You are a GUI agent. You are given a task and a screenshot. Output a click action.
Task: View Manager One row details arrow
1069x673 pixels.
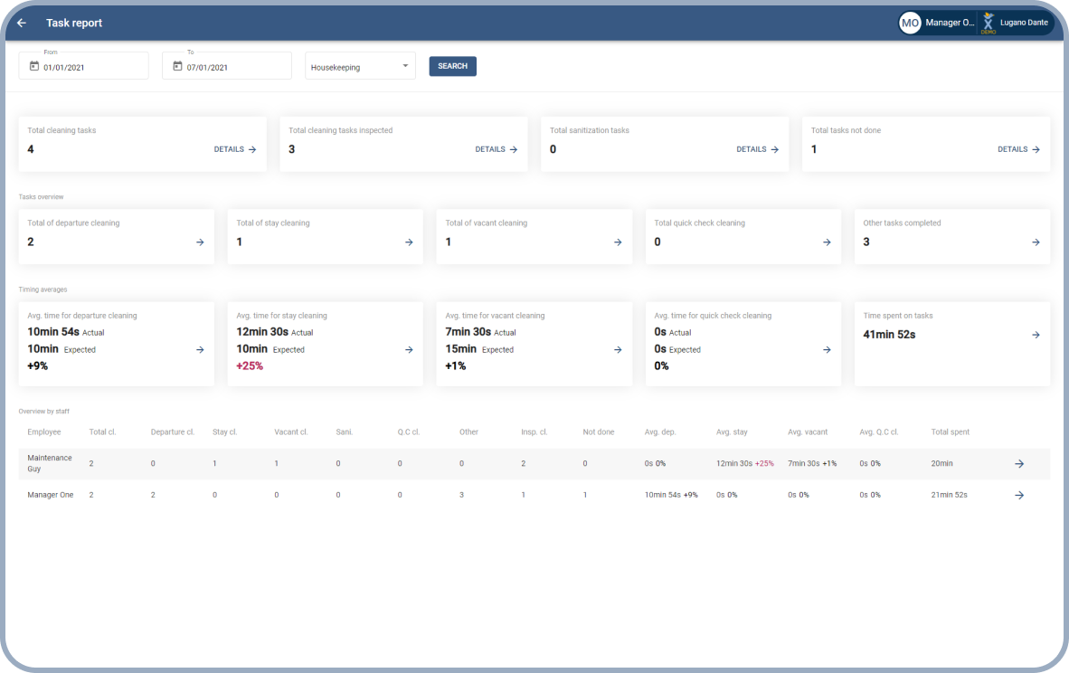pyautogui.click(x=1019, y=495)
